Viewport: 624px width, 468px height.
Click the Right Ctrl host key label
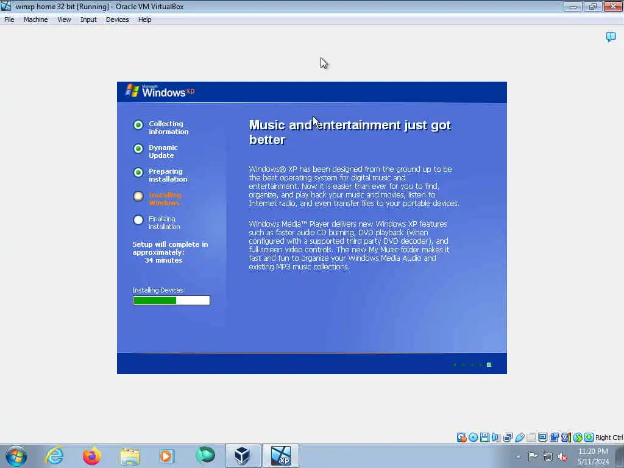[x=609, y=438]
